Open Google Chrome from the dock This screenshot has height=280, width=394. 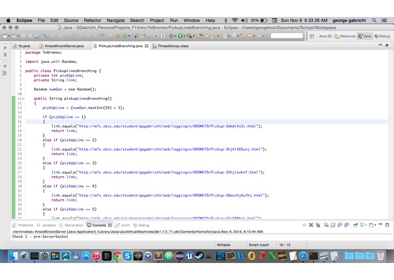(x=117, y=256)
